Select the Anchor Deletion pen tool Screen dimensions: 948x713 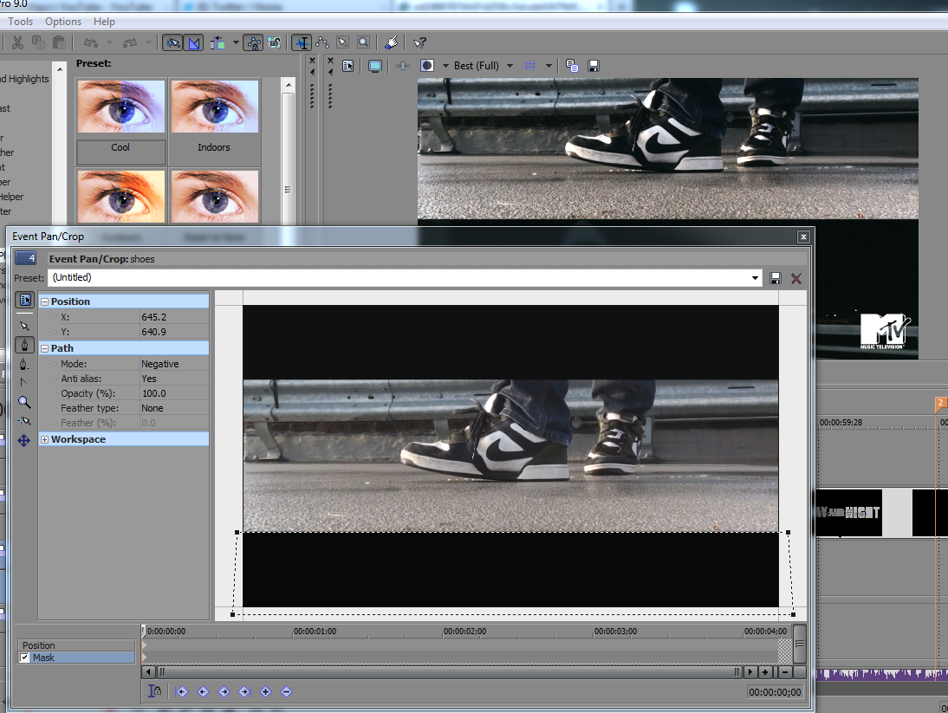(24, 365)
